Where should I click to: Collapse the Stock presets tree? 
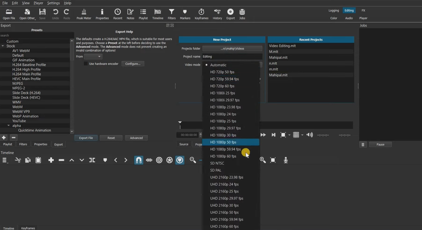(3, 46)
